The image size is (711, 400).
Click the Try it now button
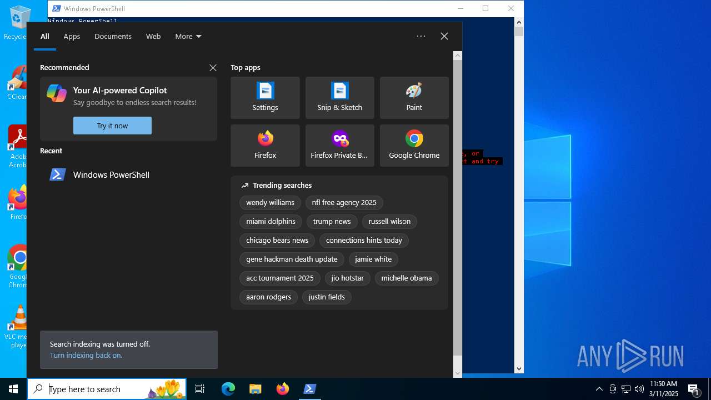click(x=112, y=126)
